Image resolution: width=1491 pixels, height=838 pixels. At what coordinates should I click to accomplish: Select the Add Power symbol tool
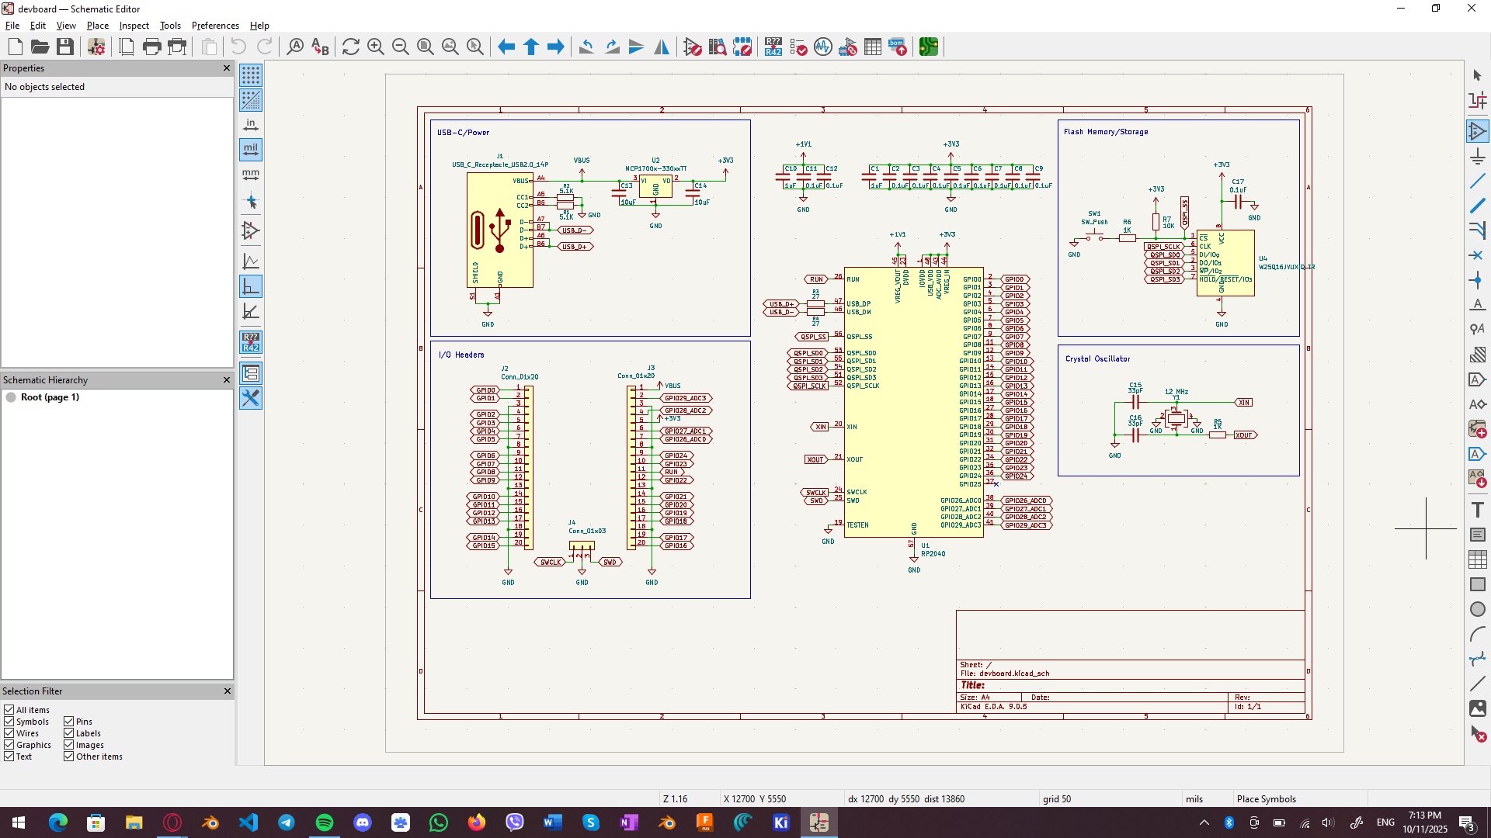pyautogui.click(x=1477, y=157)
